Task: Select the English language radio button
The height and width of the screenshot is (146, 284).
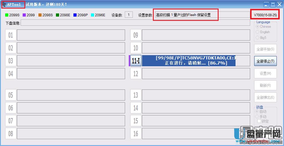Action: pos(257,32)
